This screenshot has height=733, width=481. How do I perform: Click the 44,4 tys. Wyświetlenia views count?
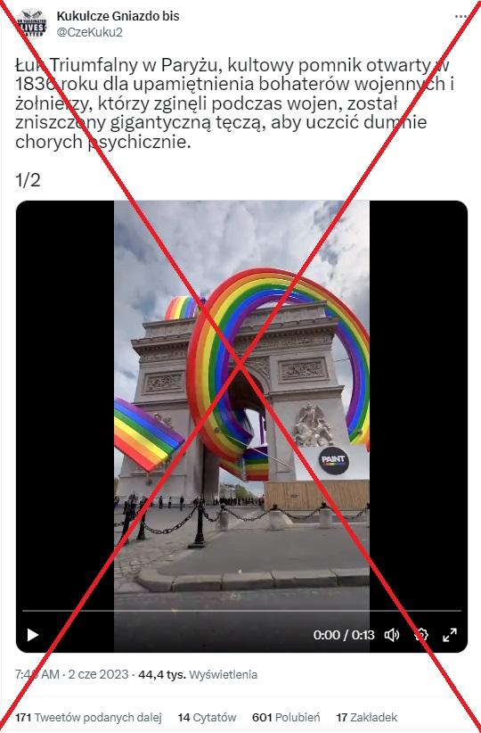point(198,674)
